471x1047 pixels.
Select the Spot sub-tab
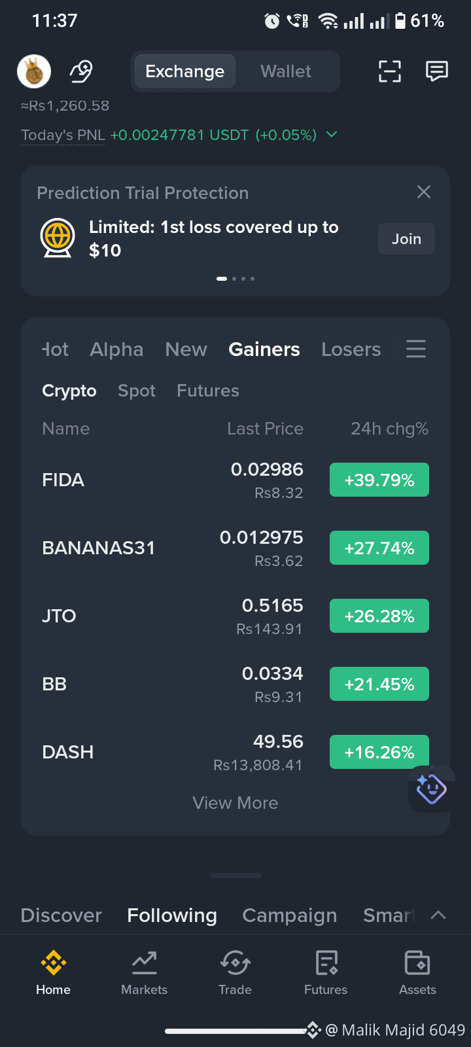coord(137,391)
